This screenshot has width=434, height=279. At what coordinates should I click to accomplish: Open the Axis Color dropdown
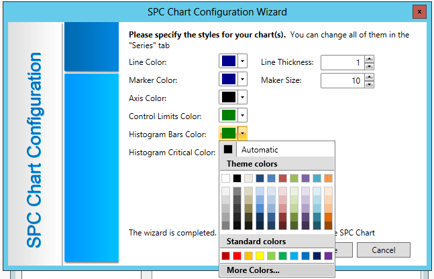tap(243, 98)
